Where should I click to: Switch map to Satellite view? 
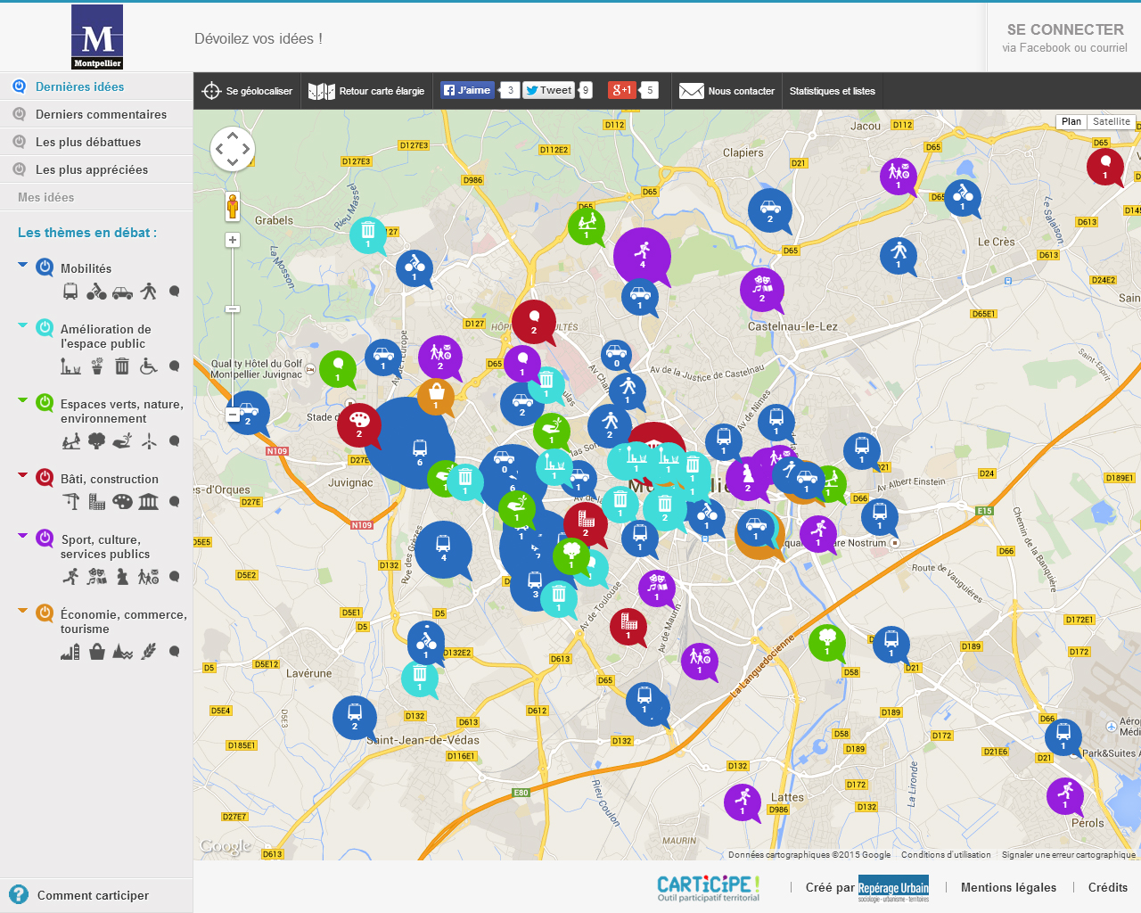[x=1111, y=122]
